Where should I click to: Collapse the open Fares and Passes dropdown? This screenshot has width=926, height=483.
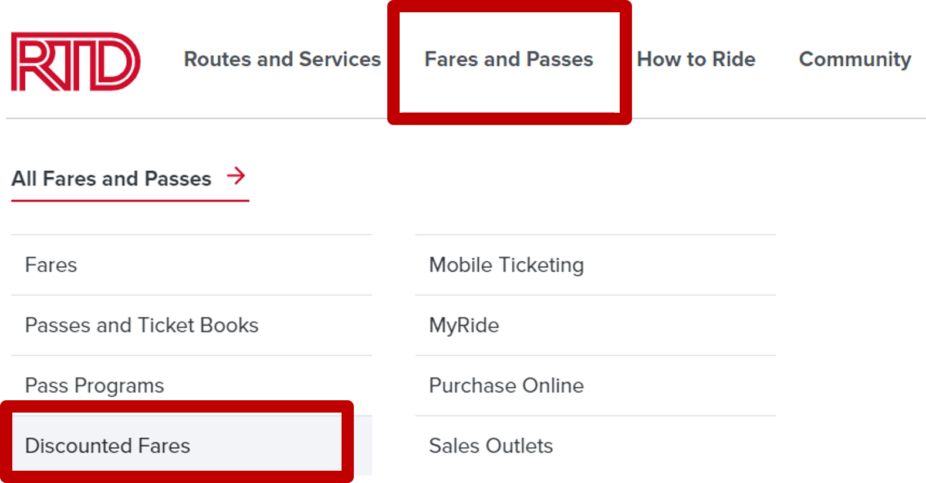pos(509,59)
